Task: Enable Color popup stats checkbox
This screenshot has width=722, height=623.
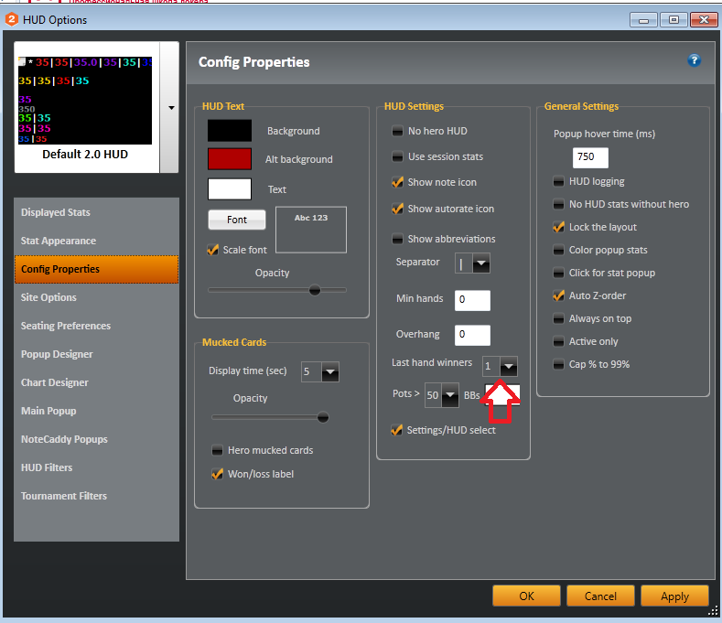Action: 558,250
